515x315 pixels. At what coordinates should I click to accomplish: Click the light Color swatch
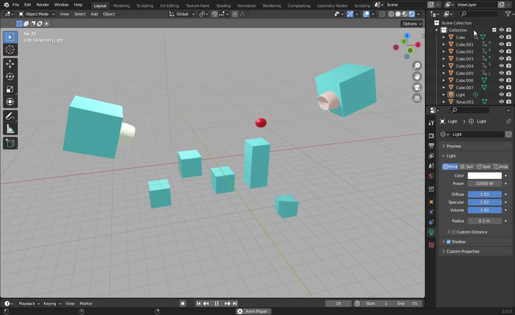484,175
